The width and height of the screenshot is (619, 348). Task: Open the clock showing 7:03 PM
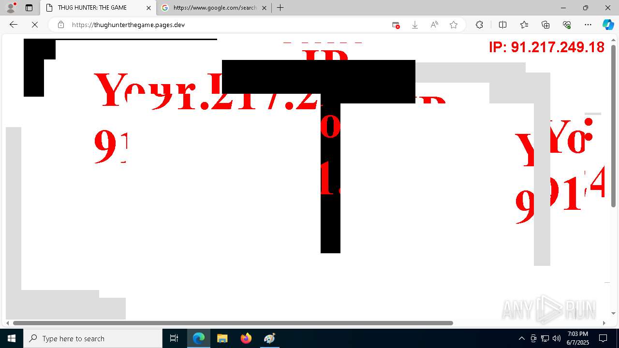coord(578,338)
